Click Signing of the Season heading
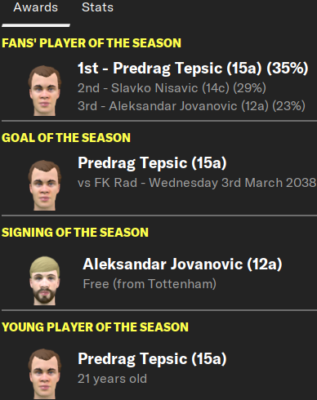Viewport: 317px width, 400px height. pos(75,233)
